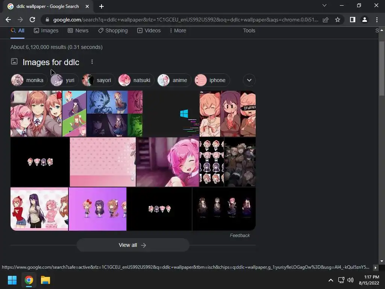The image size is (385, 289).
Task: Open the four-quadrant character collage thumbnail
Action: [115, 114]
